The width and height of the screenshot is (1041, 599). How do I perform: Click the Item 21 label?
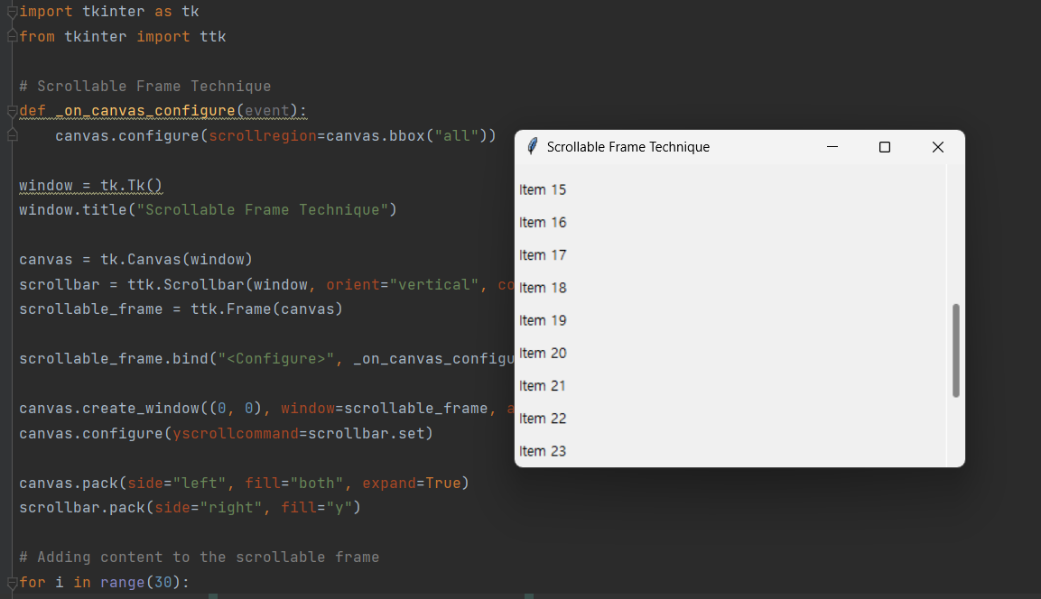coord(543,385)
